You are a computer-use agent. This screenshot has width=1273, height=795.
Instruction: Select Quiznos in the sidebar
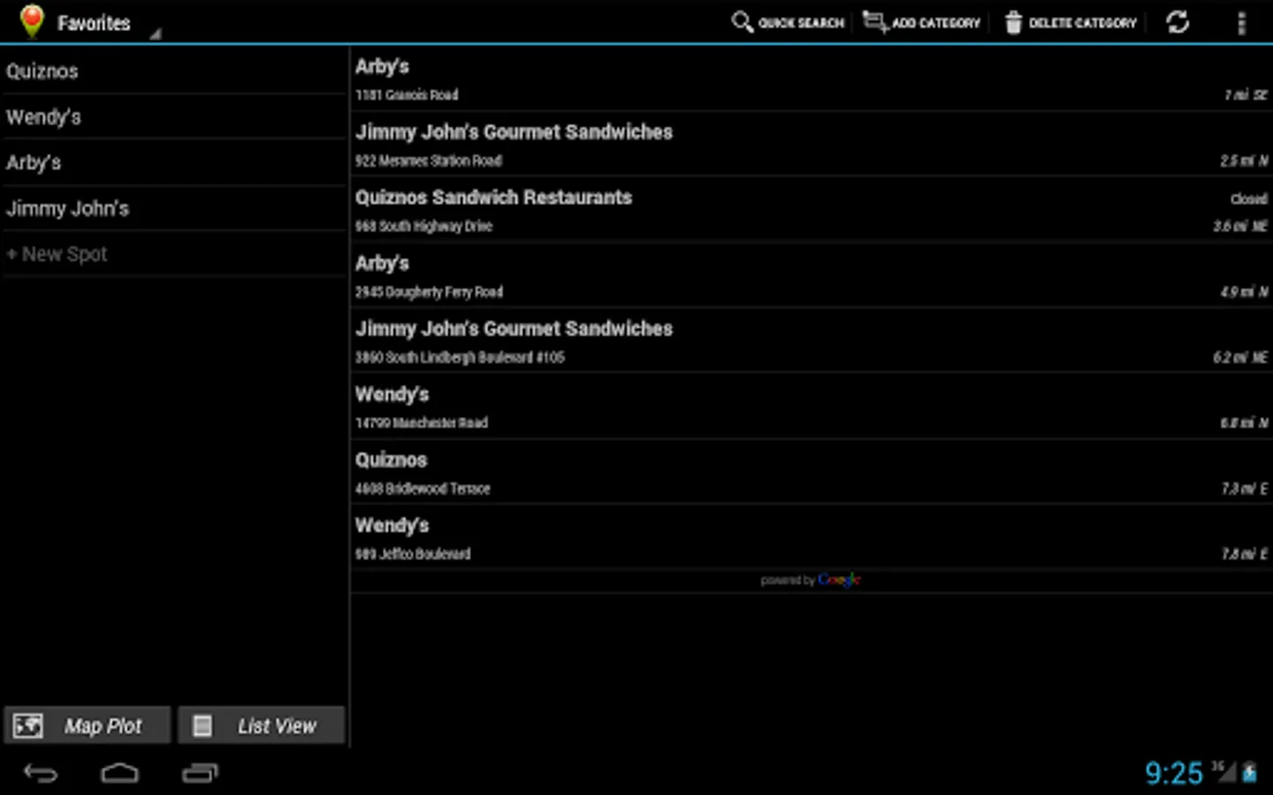174,71
